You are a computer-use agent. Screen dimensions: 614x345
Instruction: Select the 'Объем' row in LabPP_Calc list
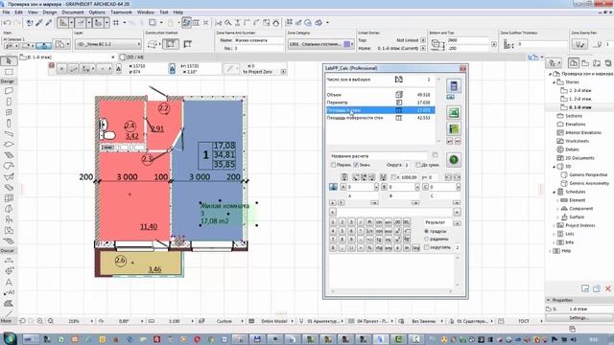pyautogui.click(x=381, y=95)
